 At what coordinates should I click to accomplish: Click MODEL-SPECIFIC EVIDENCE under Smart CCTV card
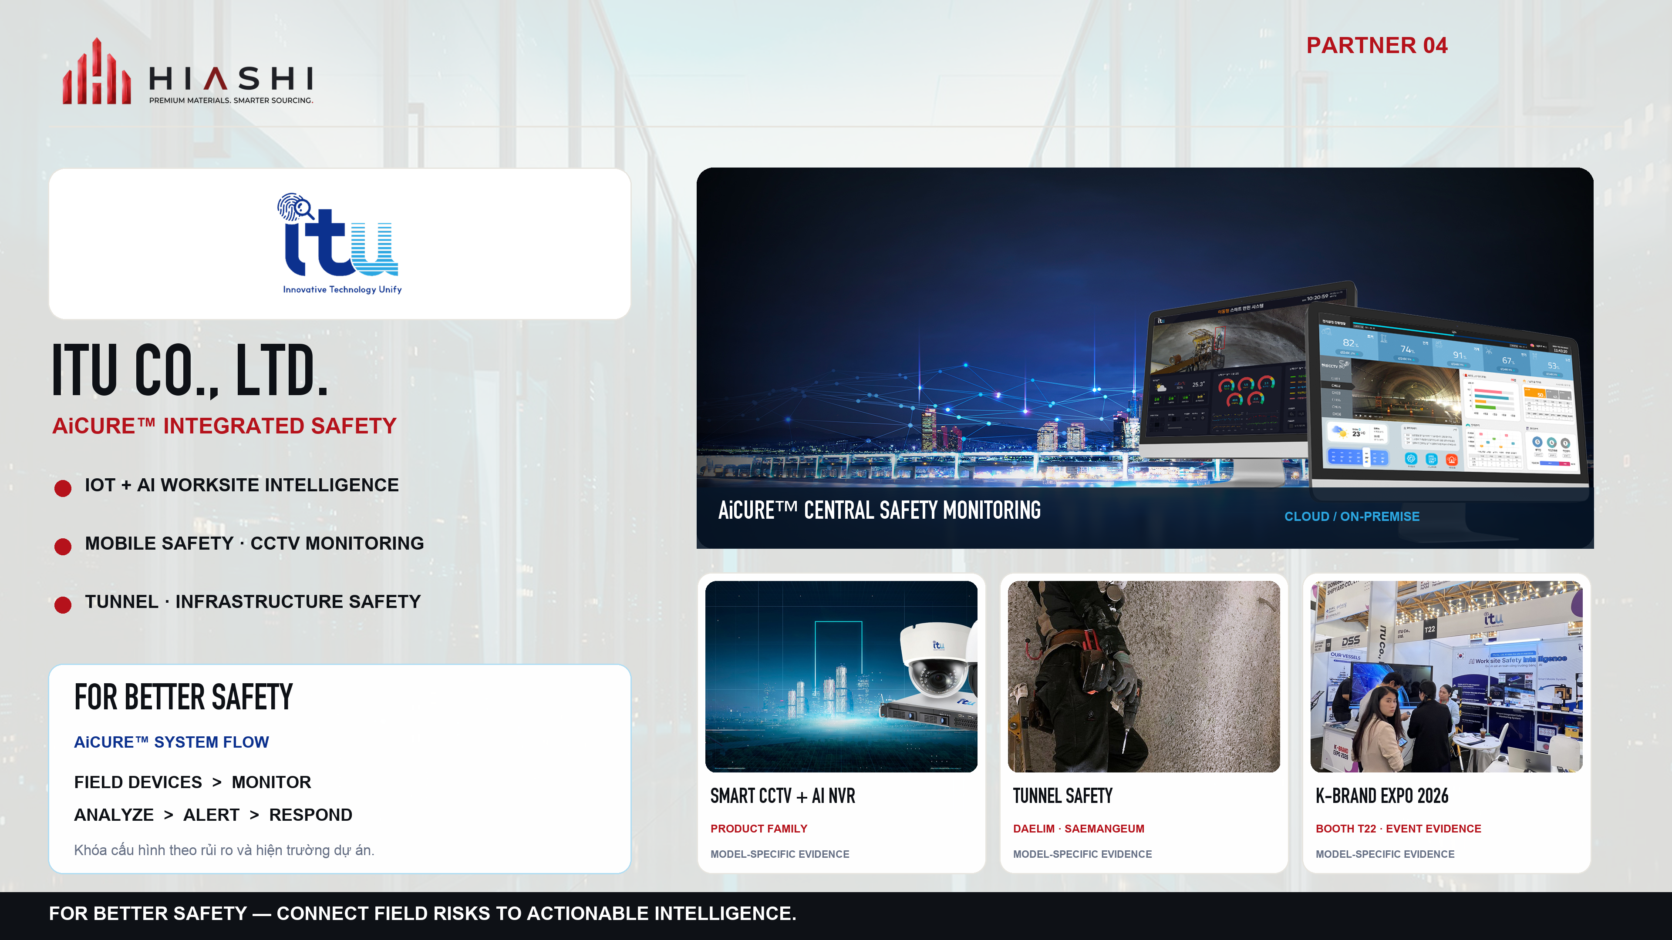click(779, 854)
